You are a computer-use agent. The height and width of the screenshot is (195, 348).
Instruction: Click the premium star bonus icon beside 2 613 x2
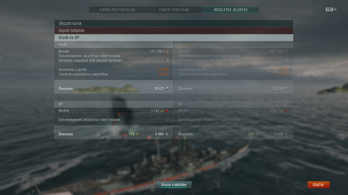pos(287,111)
